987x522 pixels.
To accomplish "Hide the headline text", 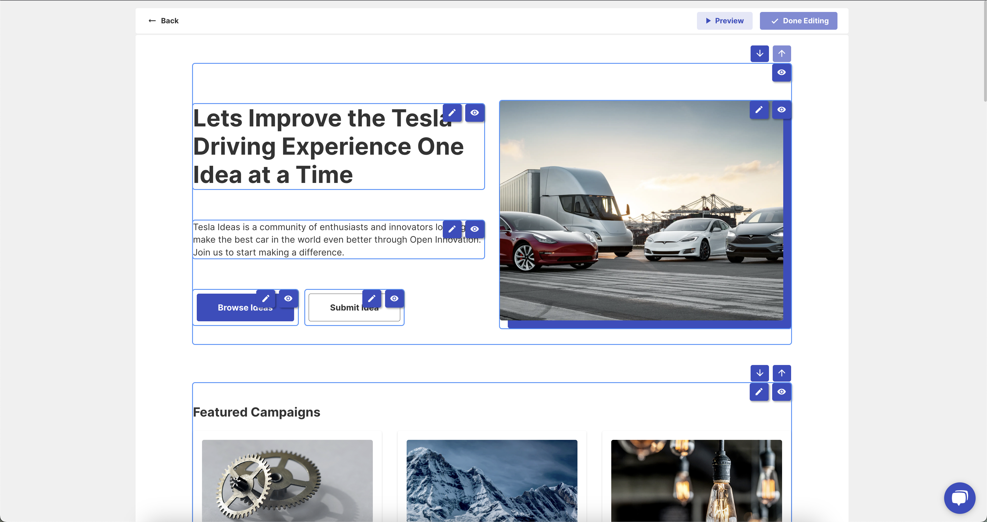I will coord(475,112).
